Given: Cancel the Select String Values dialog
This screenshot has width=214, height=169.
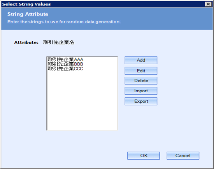Looking at the screenshot, I should (183, 156).
